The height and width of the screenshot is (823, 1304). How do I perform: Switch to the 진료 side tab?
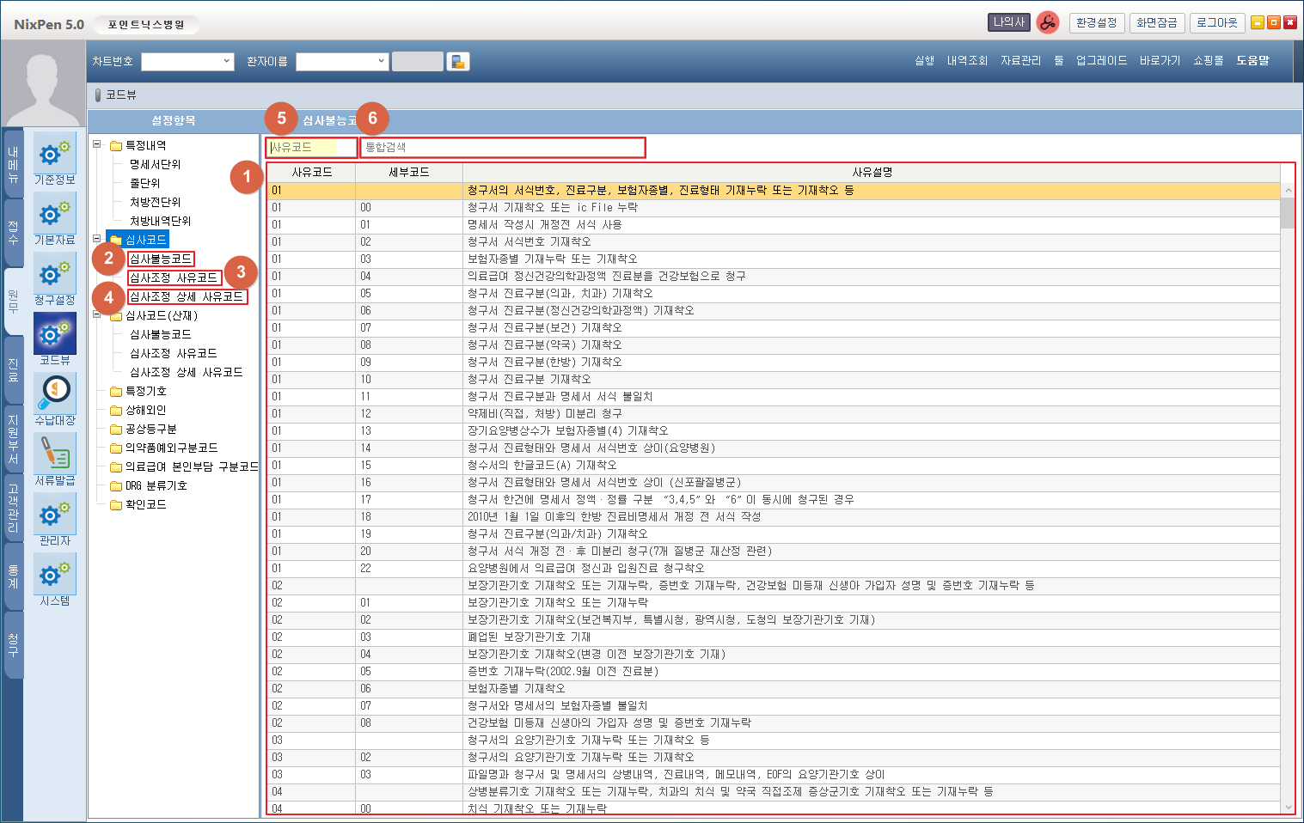click(13, 369)
